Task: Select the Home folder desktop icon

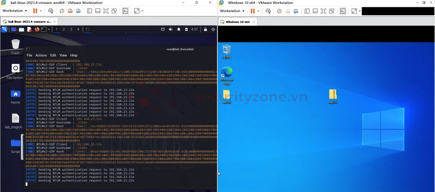Action: pos(15,97)
